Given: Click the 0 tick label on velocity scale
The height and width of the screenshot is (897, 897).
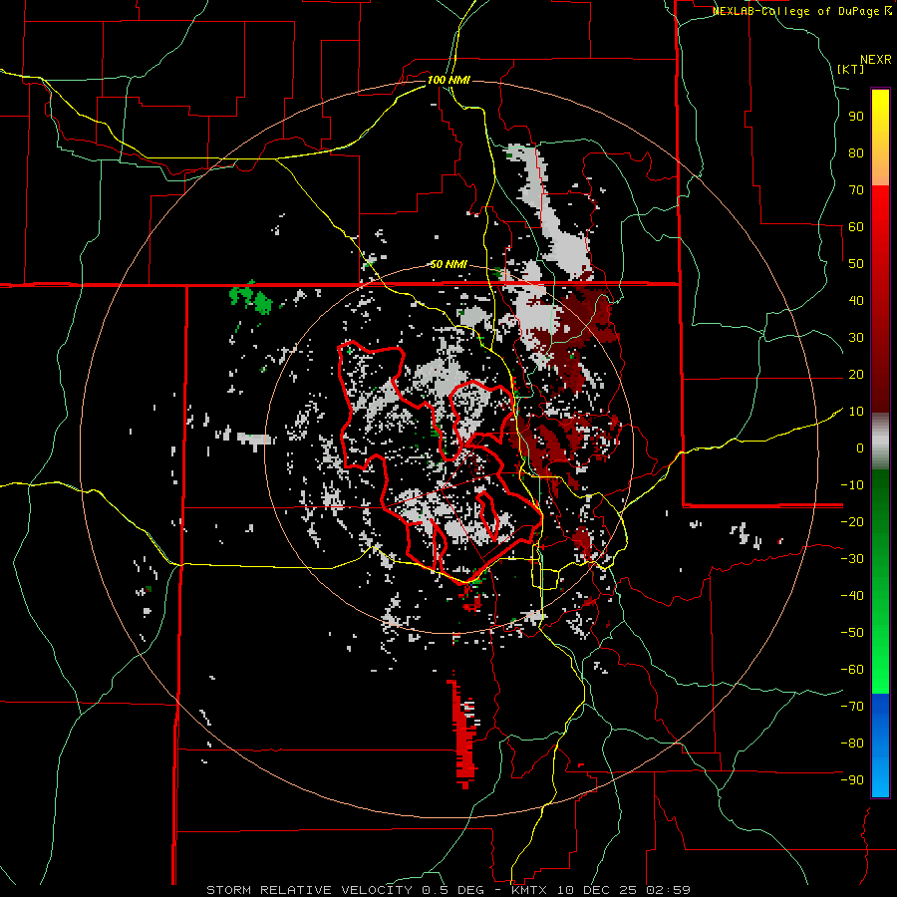Looking at the screenshot, I should [860, 448].
